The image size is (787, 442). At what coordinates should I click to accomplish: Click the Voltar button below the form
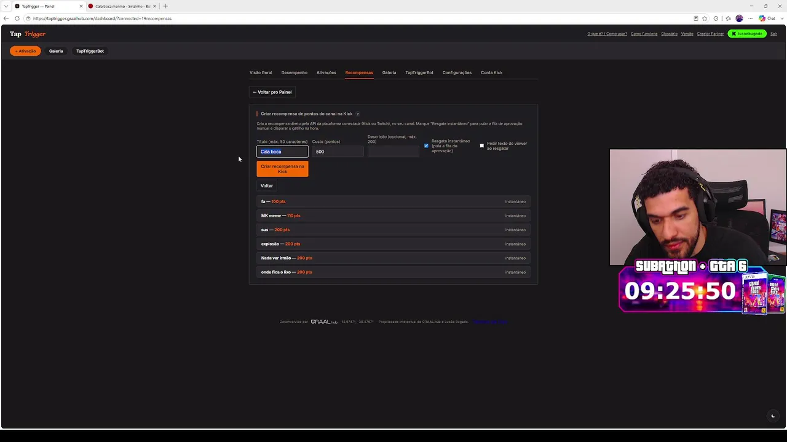coord(267,185)
